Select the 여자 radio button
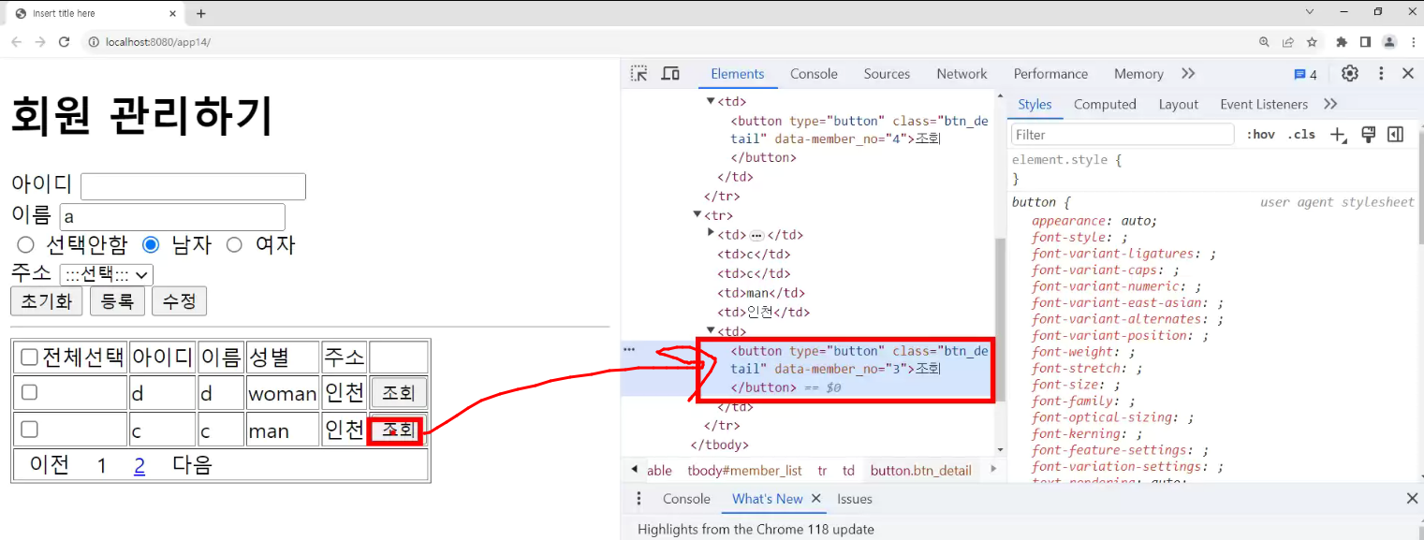Viewport: 1424px width, 540px height. click(x=234, y=245)
